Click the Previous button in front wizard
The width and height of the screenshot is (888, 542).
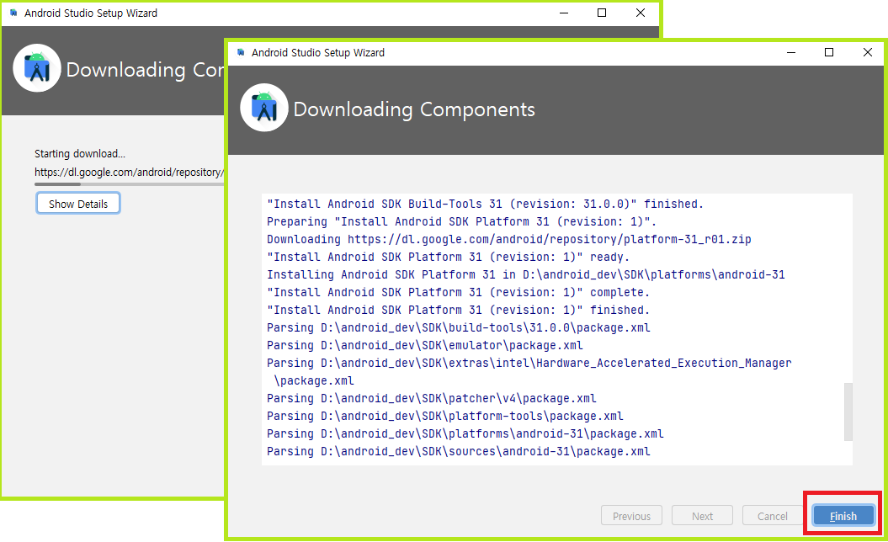tap(631, 516)
